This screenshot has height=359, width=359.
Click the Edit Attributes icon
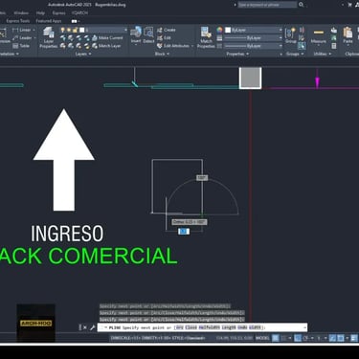[x=160, y=46]
